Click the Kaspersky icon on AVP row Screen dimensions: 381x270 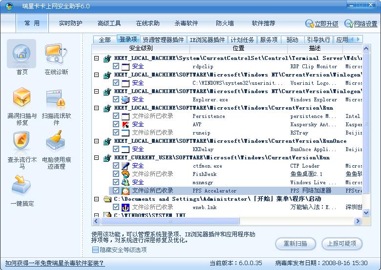[x=126, y=125]
